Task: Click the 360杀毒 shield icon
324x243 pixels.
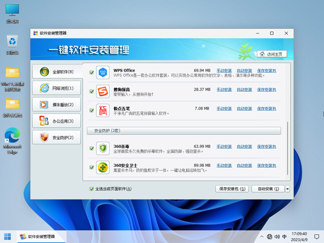Action: pos(103,148)
